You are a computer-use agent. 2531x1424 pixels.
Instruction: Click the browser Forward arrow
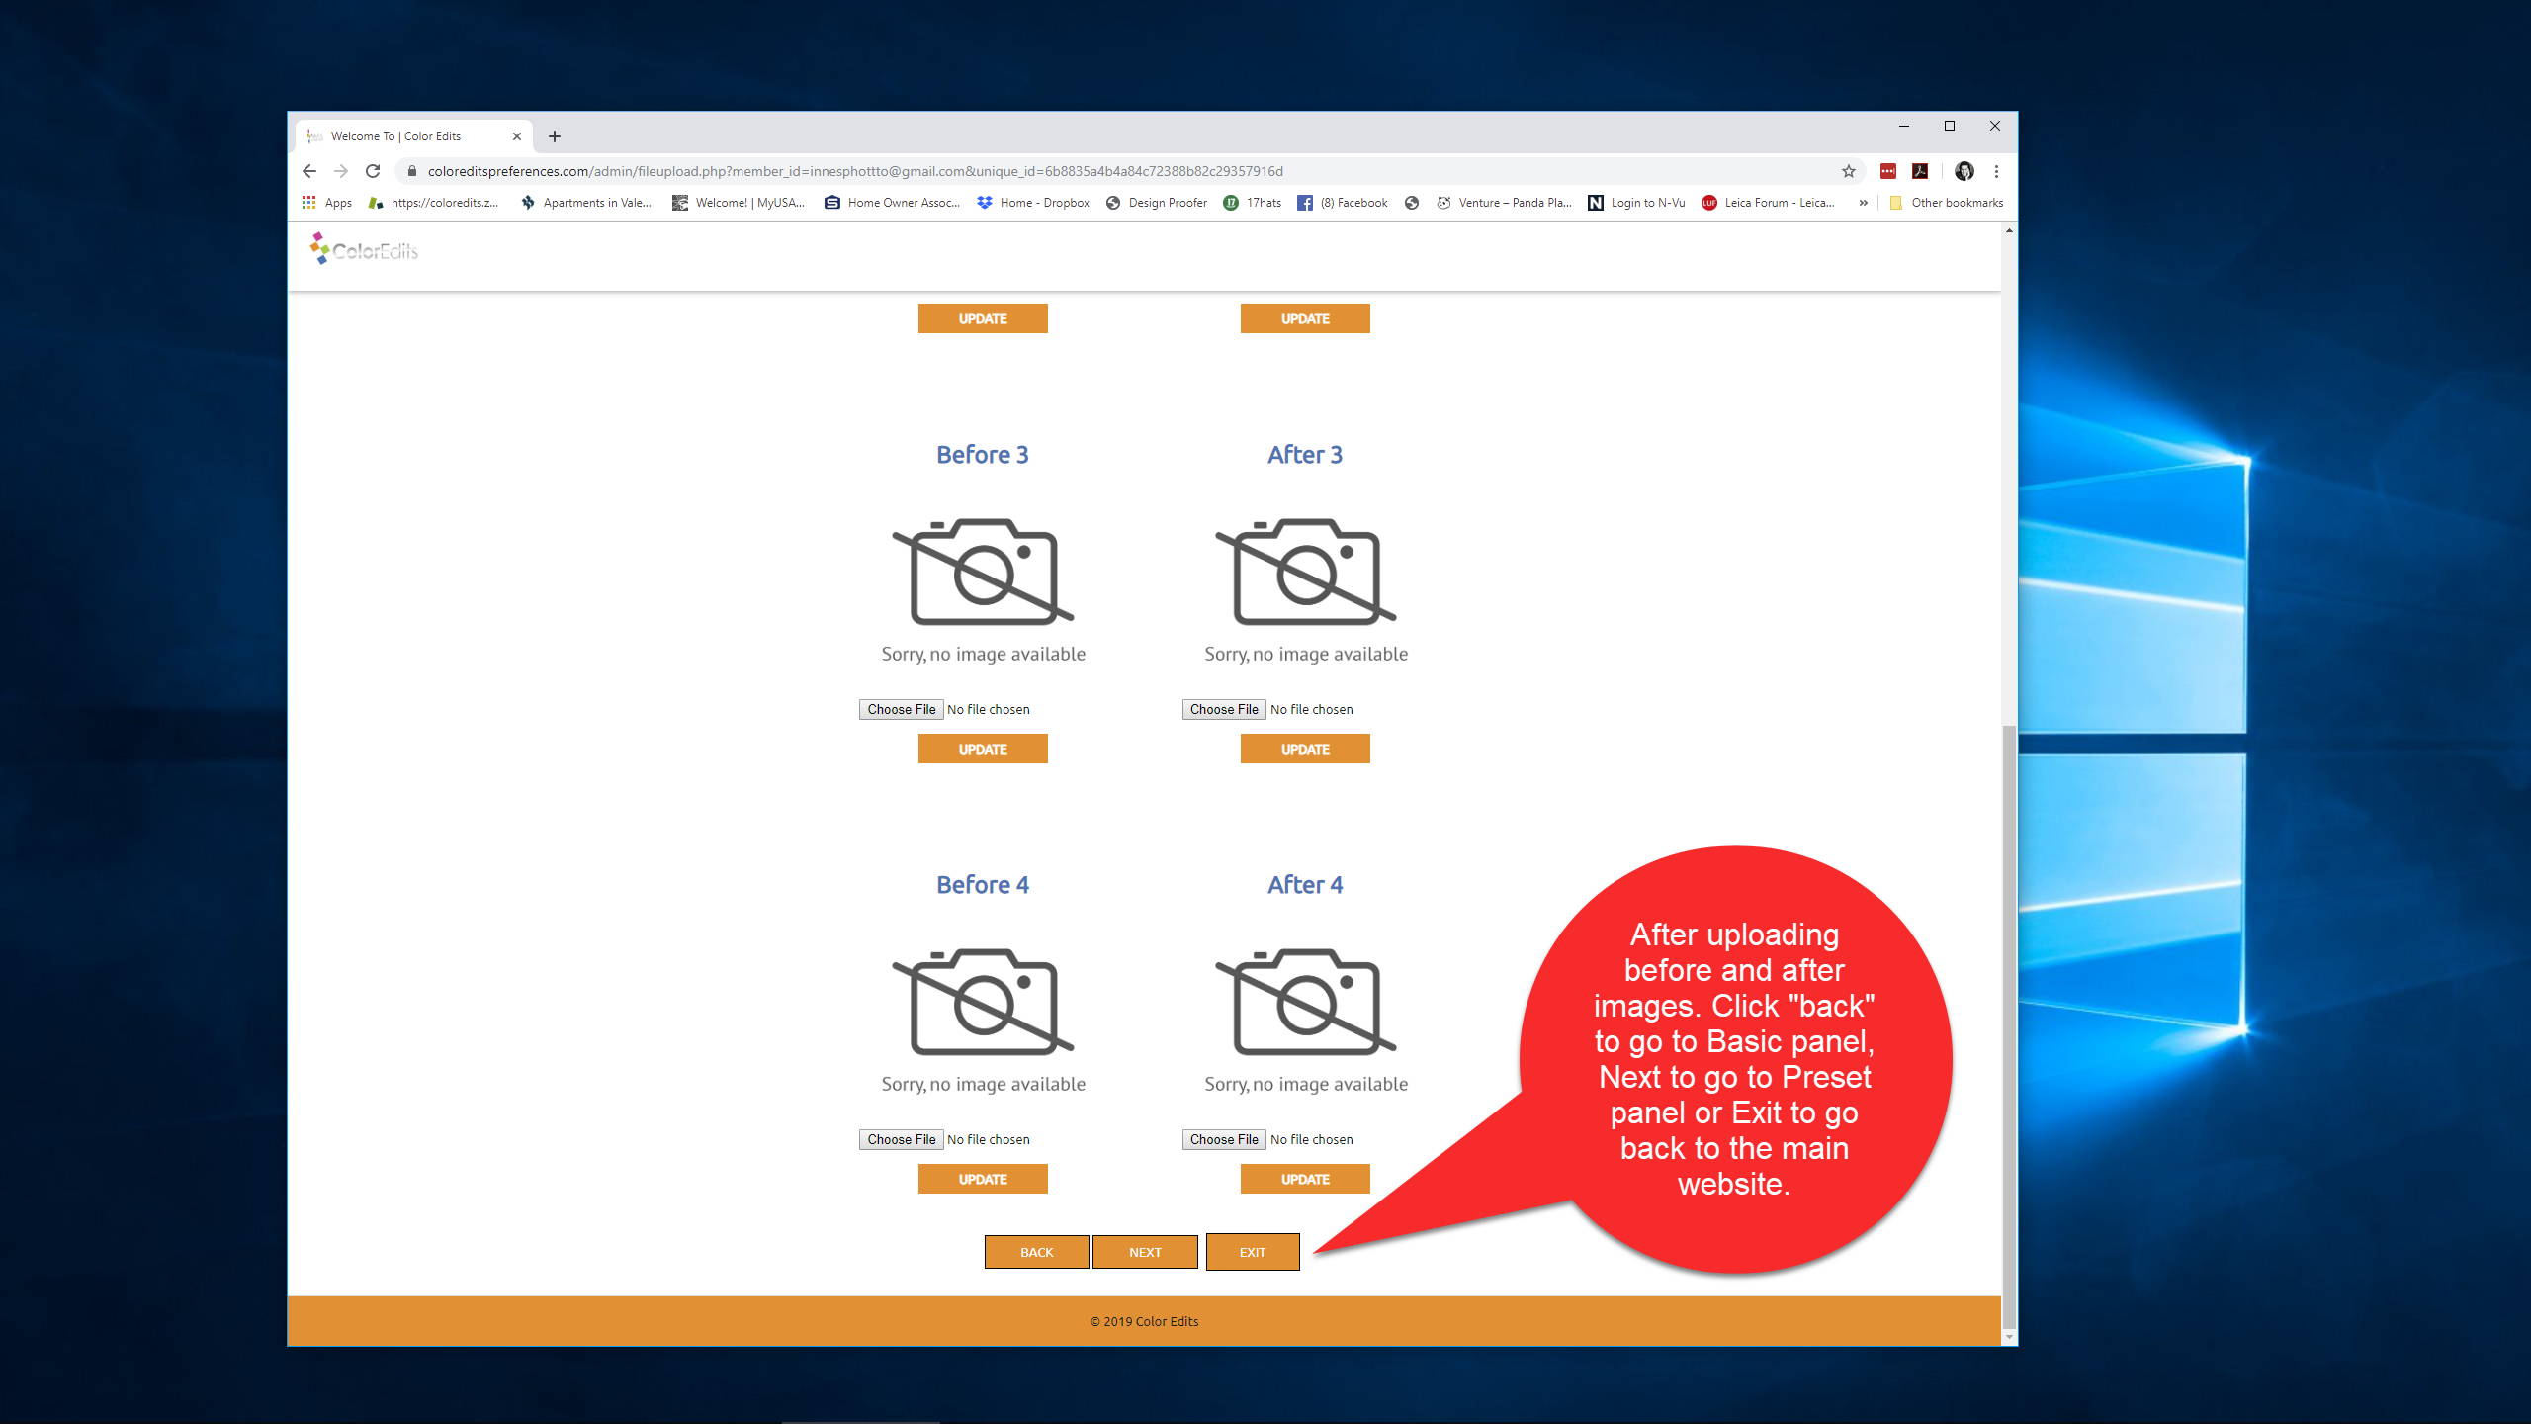(x=341, y=171)
